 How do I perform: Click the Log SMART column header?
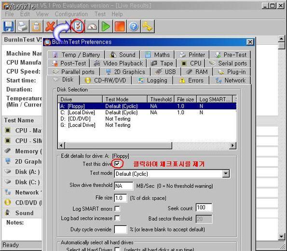(215, 99)
